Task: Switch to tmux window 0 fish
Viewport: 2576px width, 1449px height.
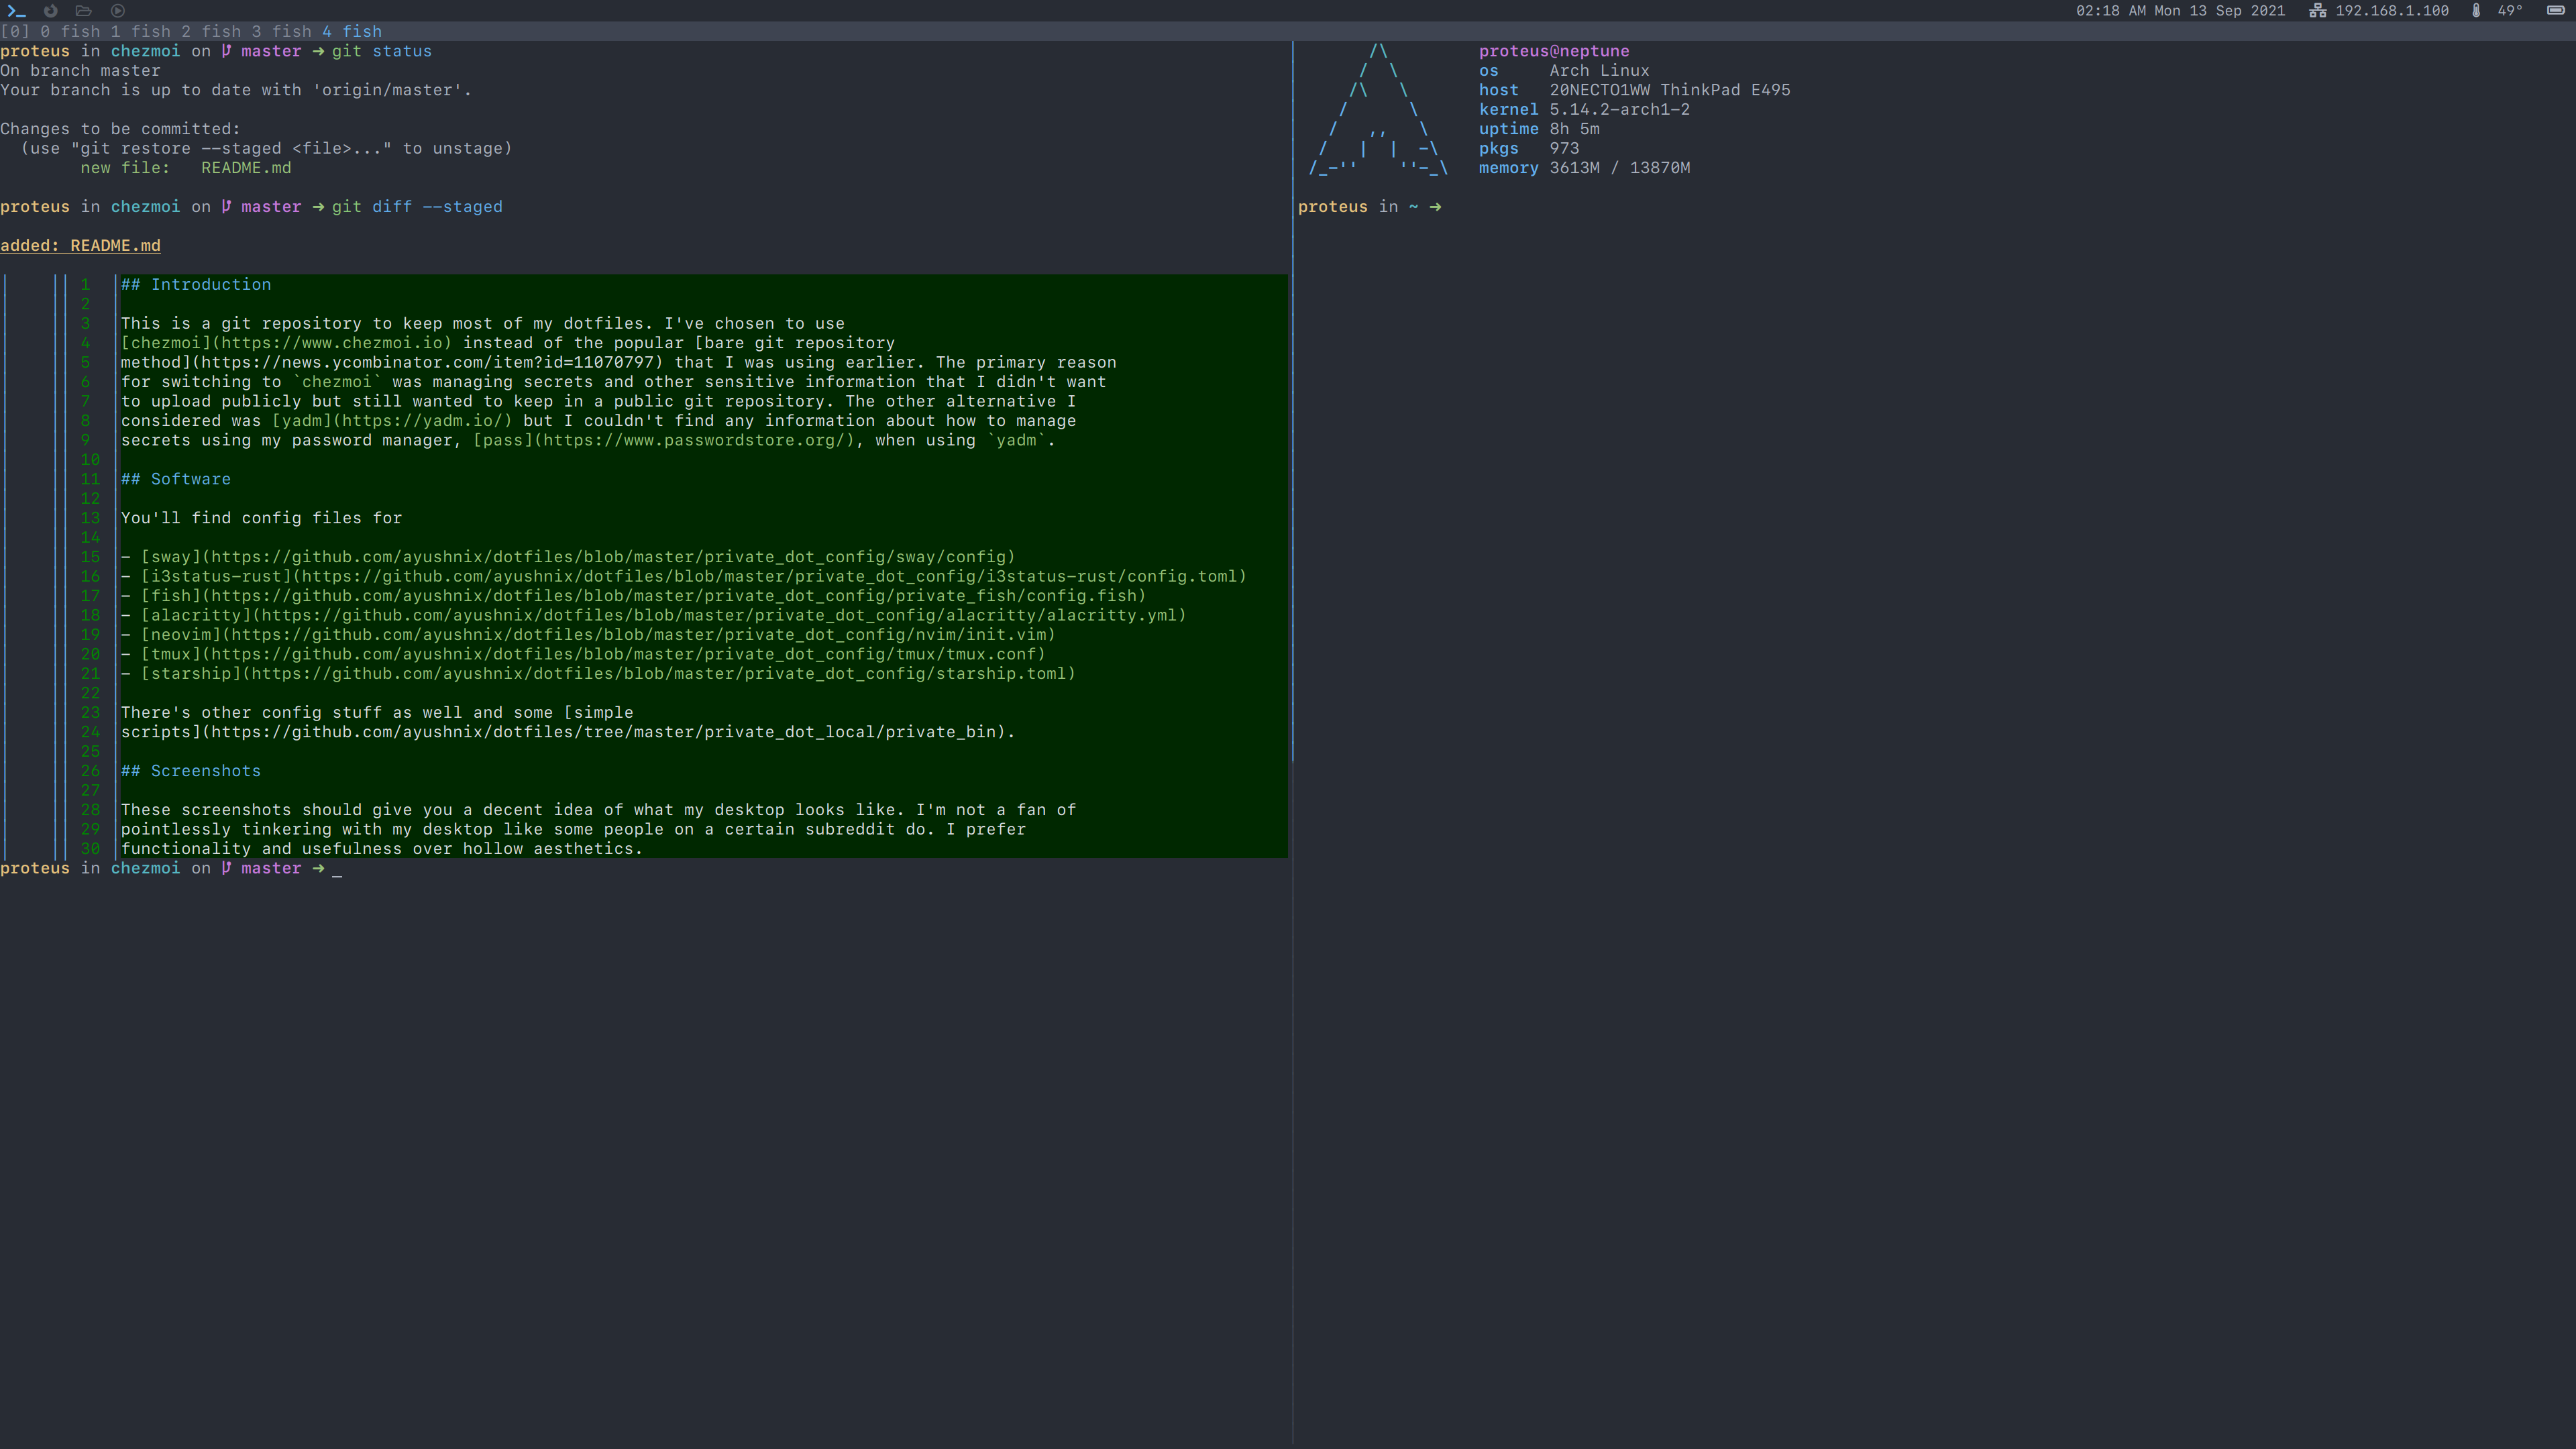Action: pos(70,32)
